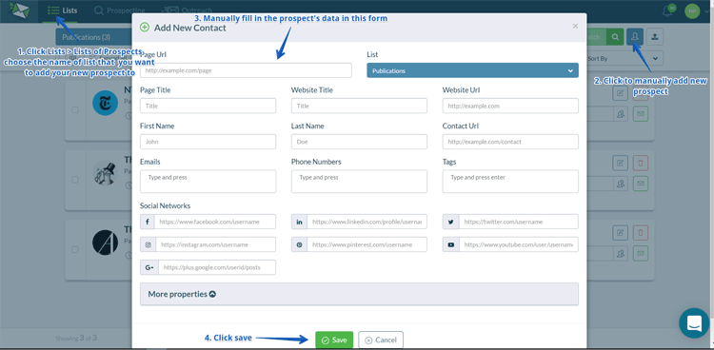Click the Cancel button
Screen dimensions: 714x350
click(x=381, y=340)
